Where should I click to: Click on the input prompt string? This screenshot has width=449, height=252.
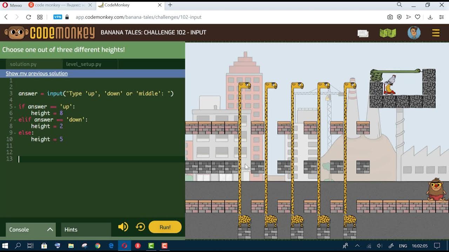(117, 93)
